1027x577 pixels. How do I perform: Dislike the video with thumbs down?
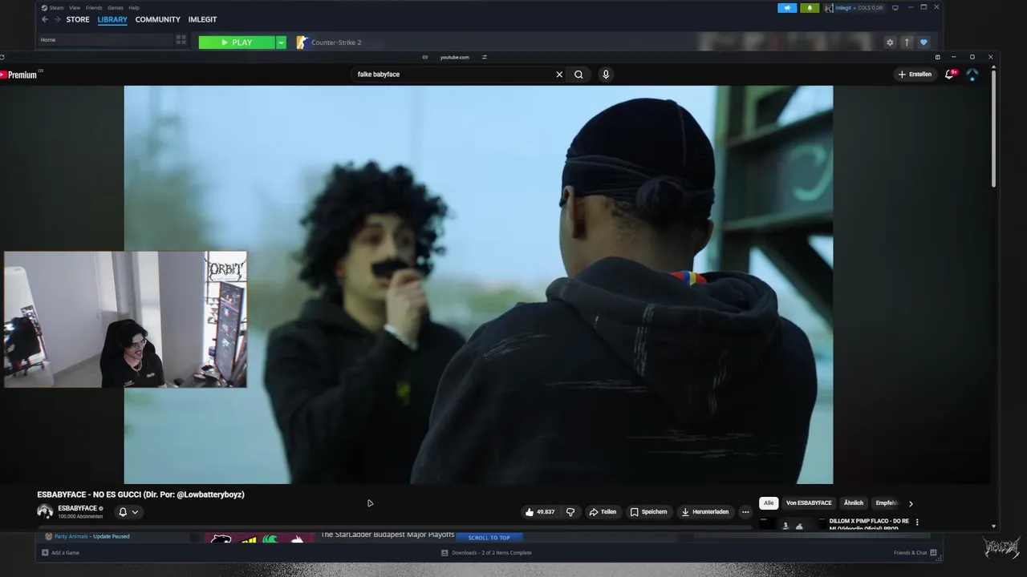tap(570, 512)
